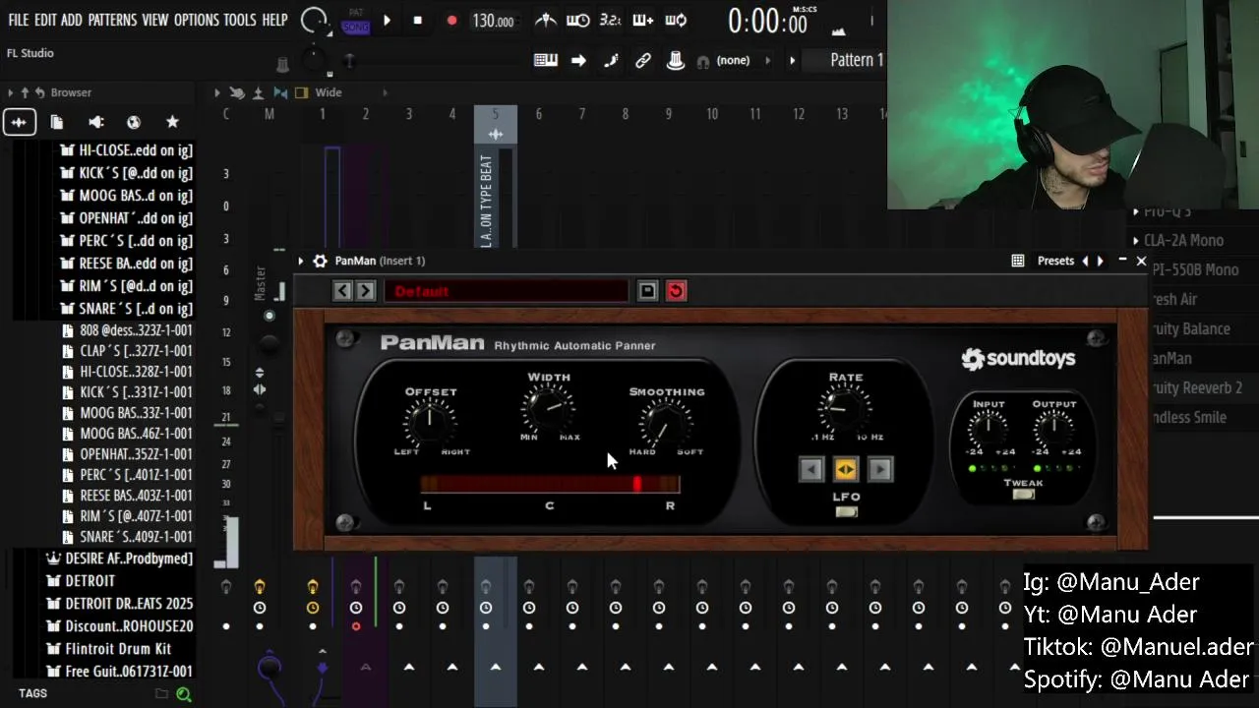This screenshot has height=708, width=1259.
Task: Expand the Browser options arrow
Action: pyautogui.click(x=10, y=92)
